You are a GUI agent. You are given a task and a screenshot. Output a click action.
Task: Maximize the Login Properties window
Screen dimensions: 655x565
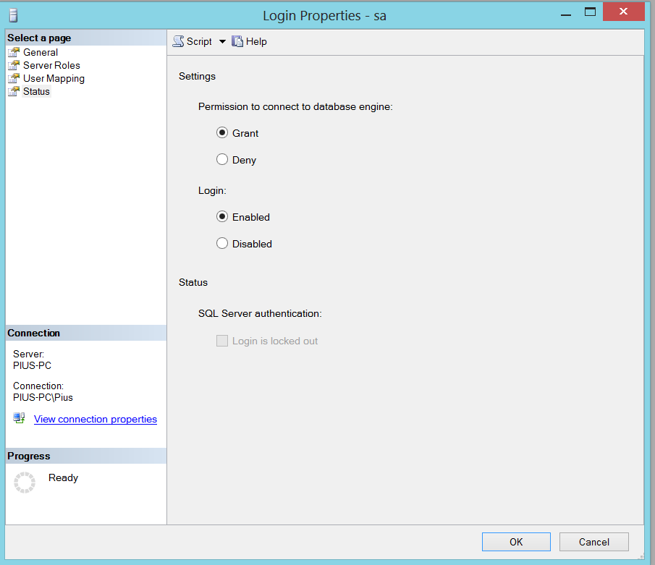click(x=590, y=12)
